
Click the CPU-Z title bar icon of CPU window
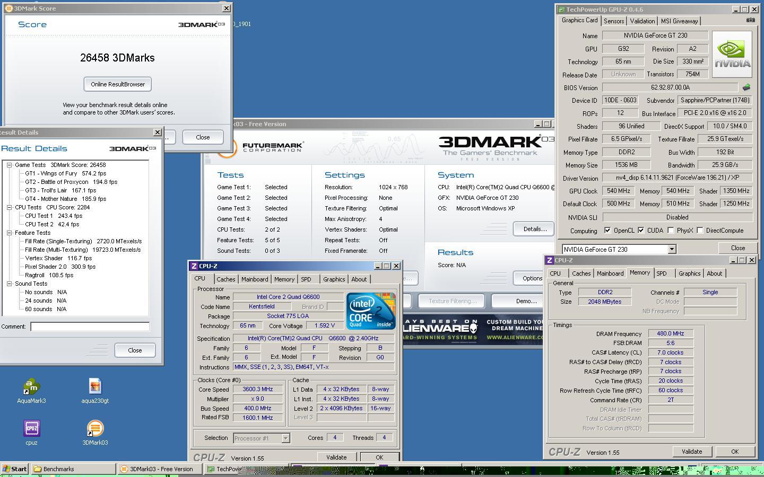pyautogui.click(x=194, y=266)
